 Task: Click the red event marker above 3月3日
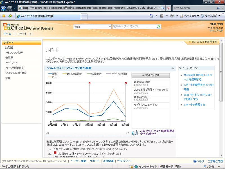tap(89, 83)
